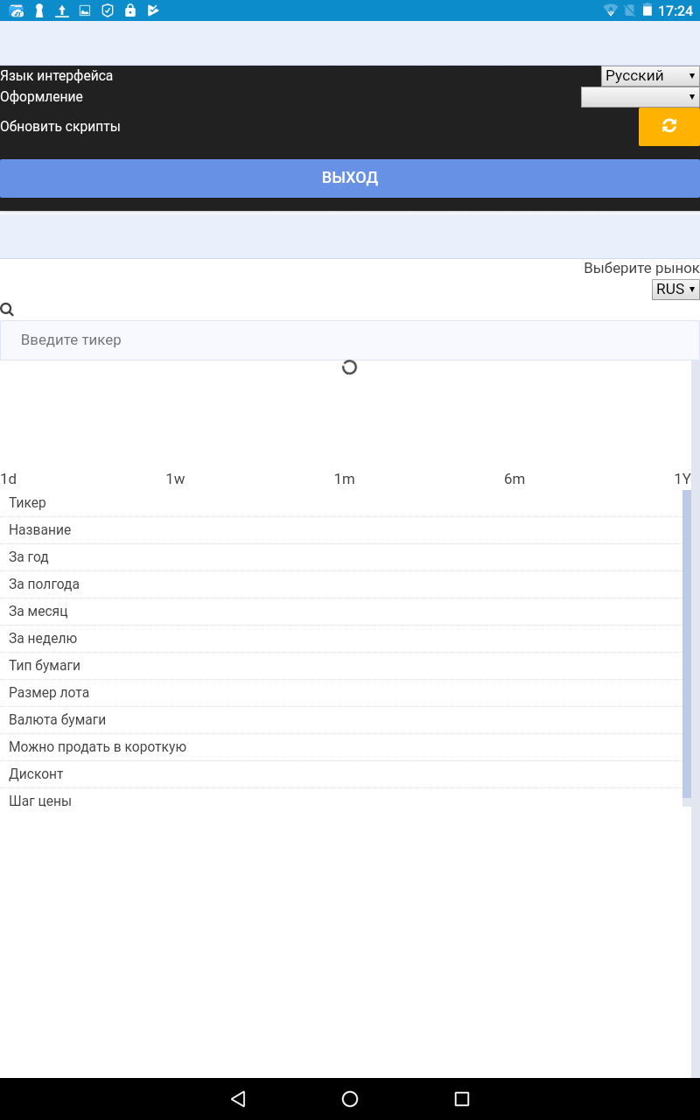Tap the lock icon in the status bar
This screenshot has height=1120, width=700.
click(x=130, y=10)
